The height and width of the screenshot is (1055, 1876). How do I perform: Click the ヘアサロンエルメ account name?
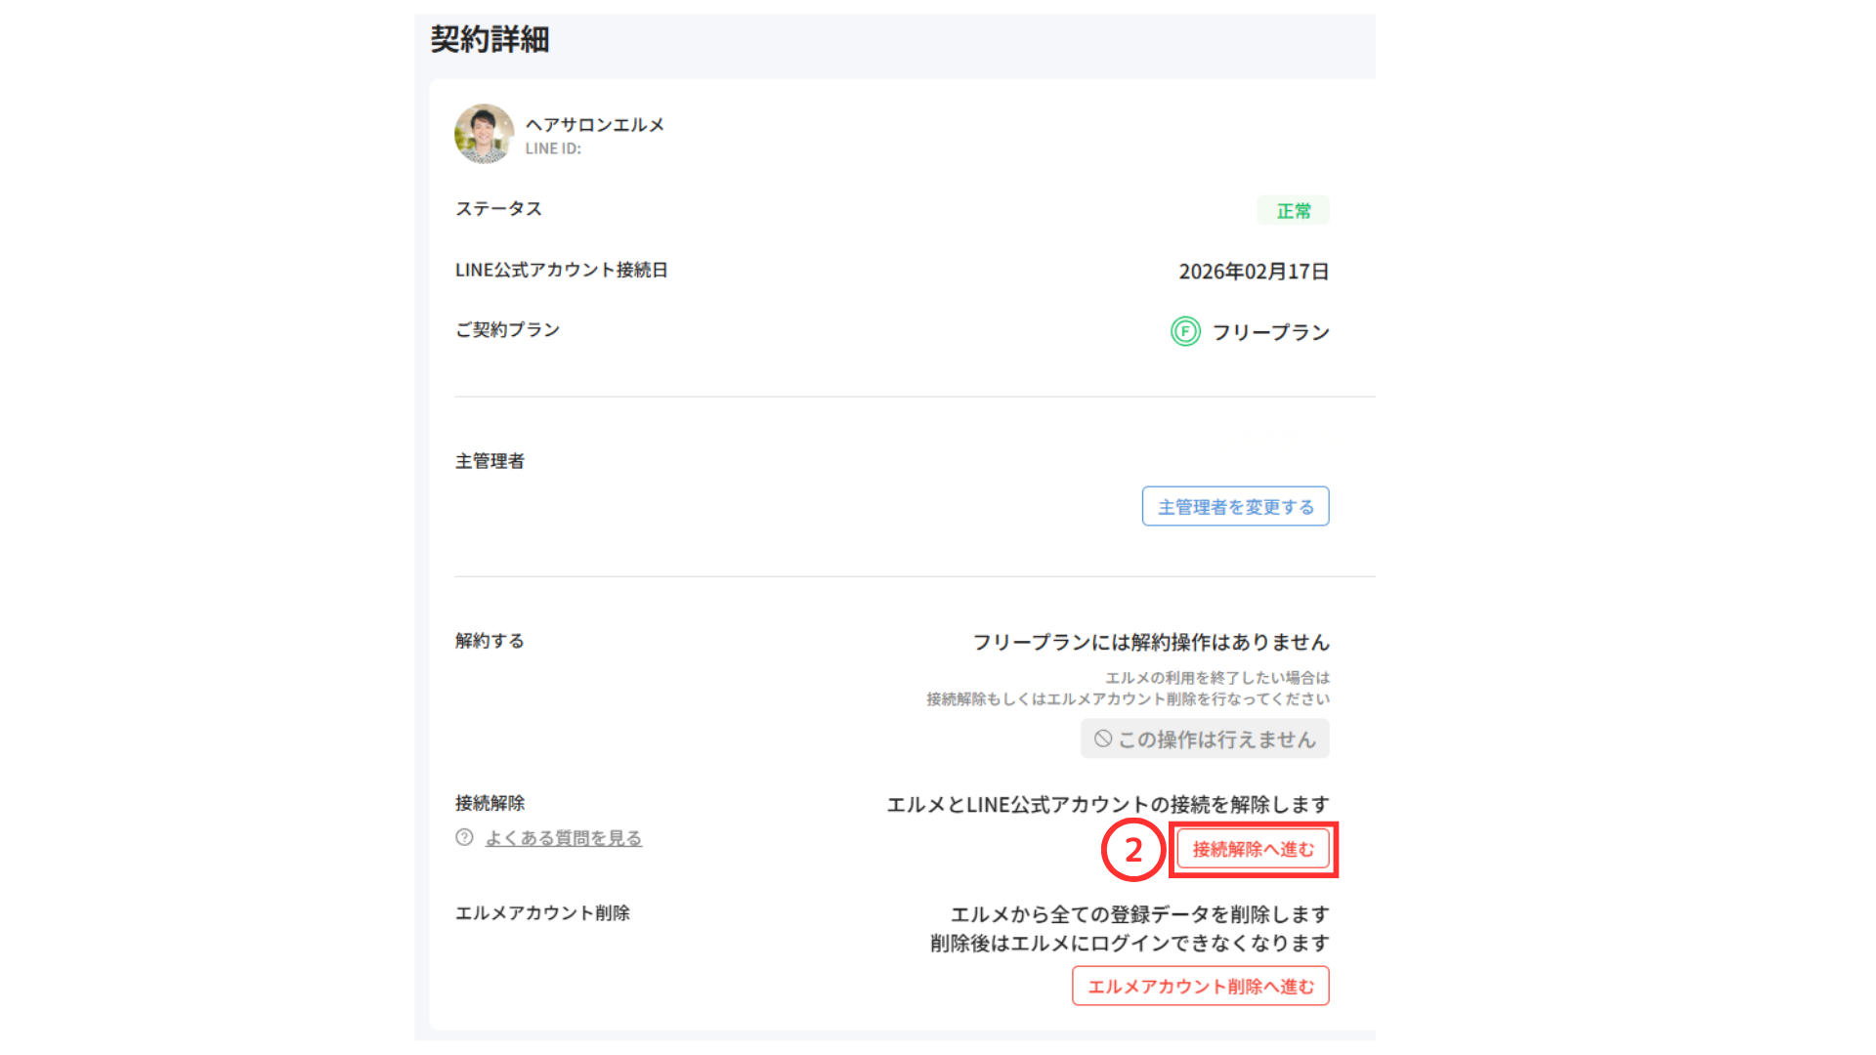(x=594, y=125)
